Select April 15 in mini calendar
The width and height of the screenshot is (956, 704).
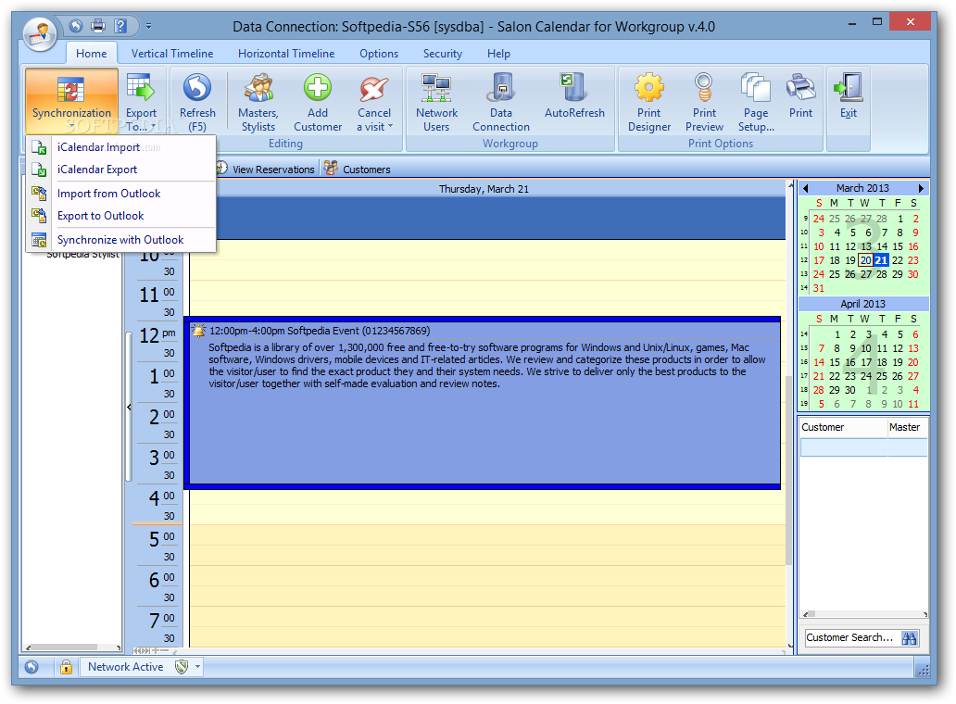[x=835, y=362]
